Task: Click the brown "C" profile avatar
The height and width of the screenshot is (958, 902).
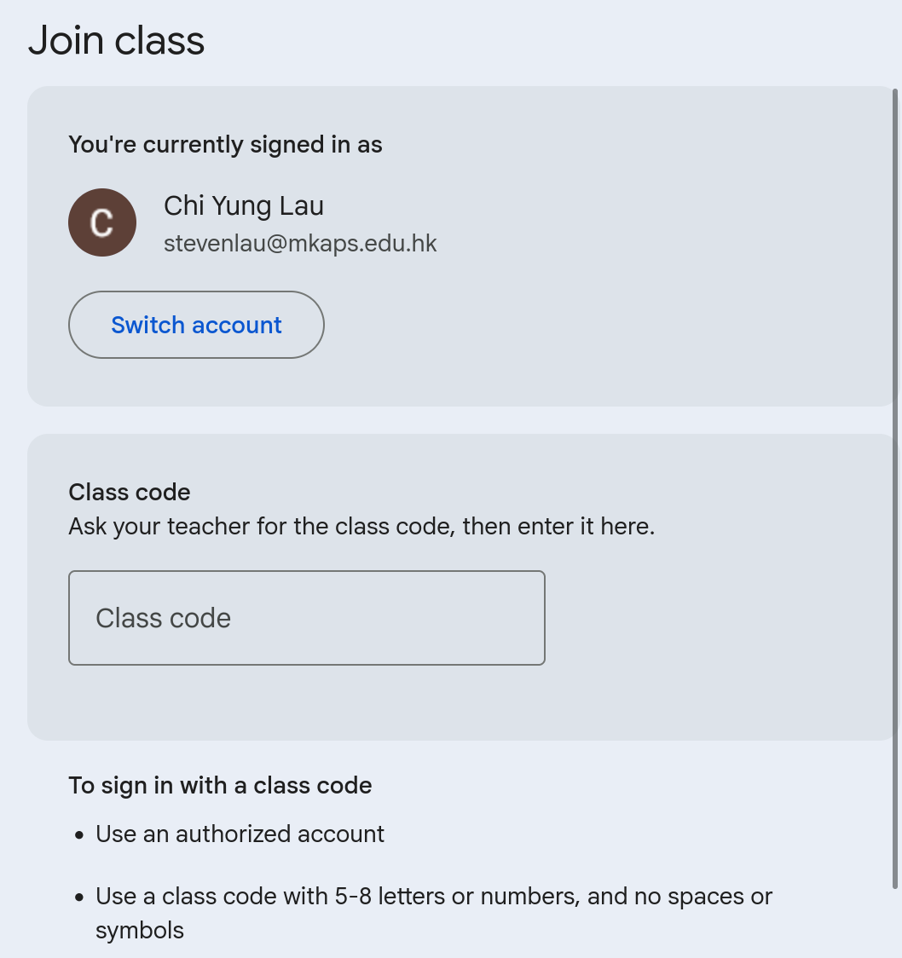Action: pyautogui.click(x=102, y=222)
